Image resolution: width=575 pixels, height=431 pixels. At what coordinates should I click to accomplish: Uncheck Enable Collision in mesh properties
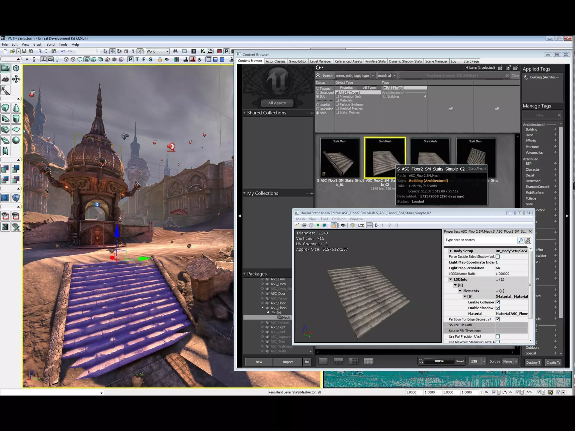tap(498, 302)
